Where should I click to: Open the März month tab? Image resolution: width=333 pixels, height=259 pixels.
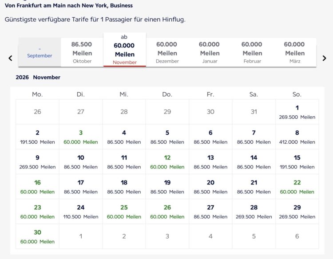coord(295,52)
